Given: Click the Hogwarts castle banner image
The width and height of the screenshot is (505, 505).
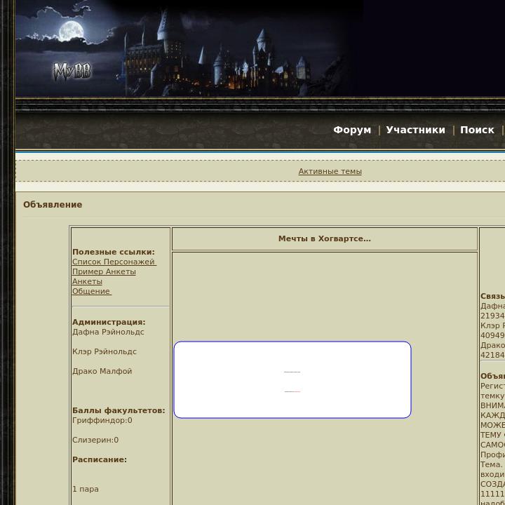Looking at the screenshot, I should pyautogui.click(x=189, y=48).
